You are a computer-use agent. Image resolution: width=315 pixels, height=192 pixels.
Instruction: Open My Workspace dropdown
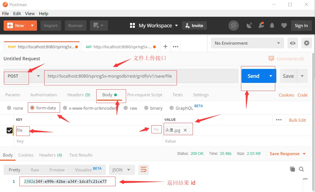pyautogui.click(x=158, y=26)
